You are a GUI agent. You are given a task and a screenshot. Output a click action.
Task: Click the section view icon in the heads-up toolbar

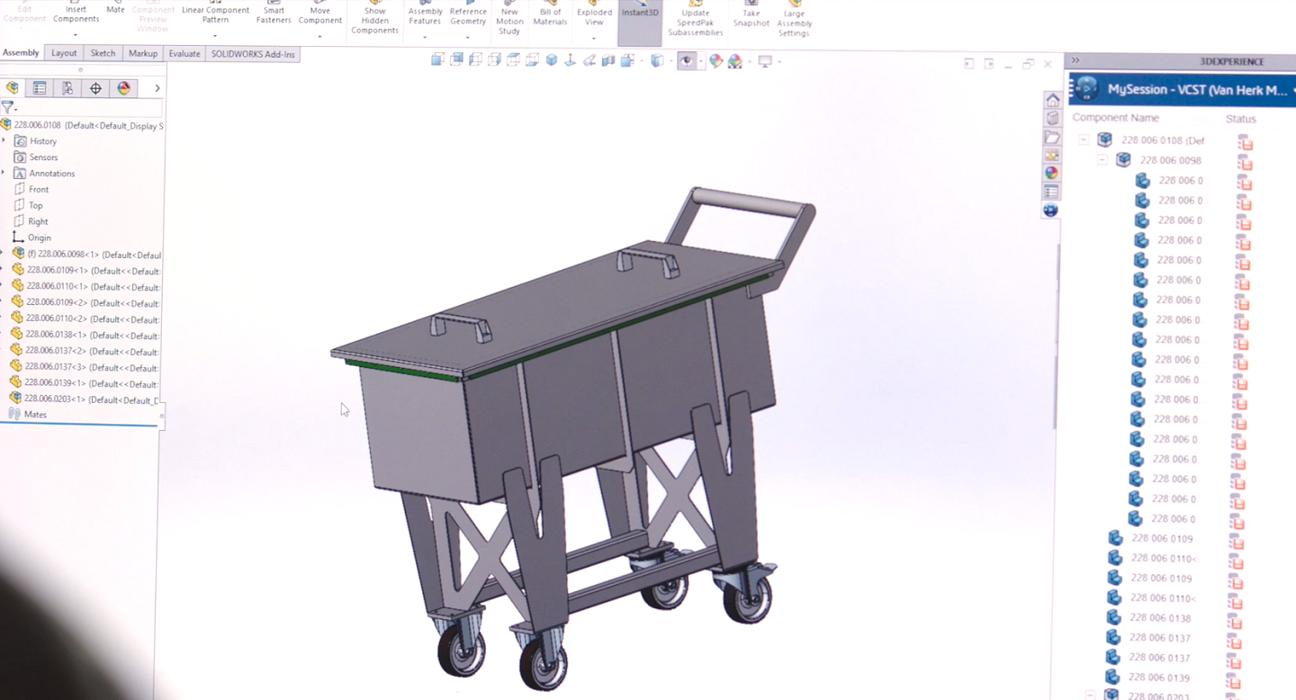pos(609,60)
